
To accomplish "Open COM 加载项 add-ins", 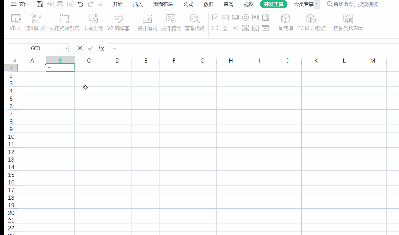I will click(x=311, y=23).
